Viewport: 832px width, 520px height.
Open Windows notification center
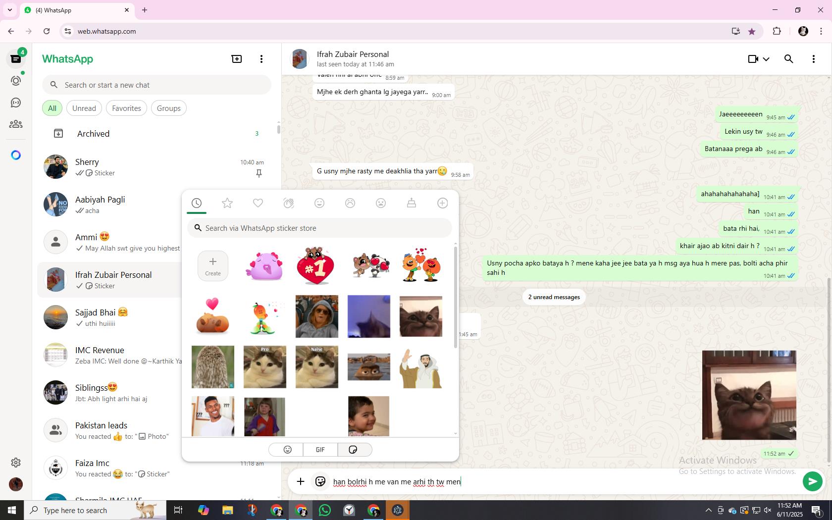click(x=817, y=510)
